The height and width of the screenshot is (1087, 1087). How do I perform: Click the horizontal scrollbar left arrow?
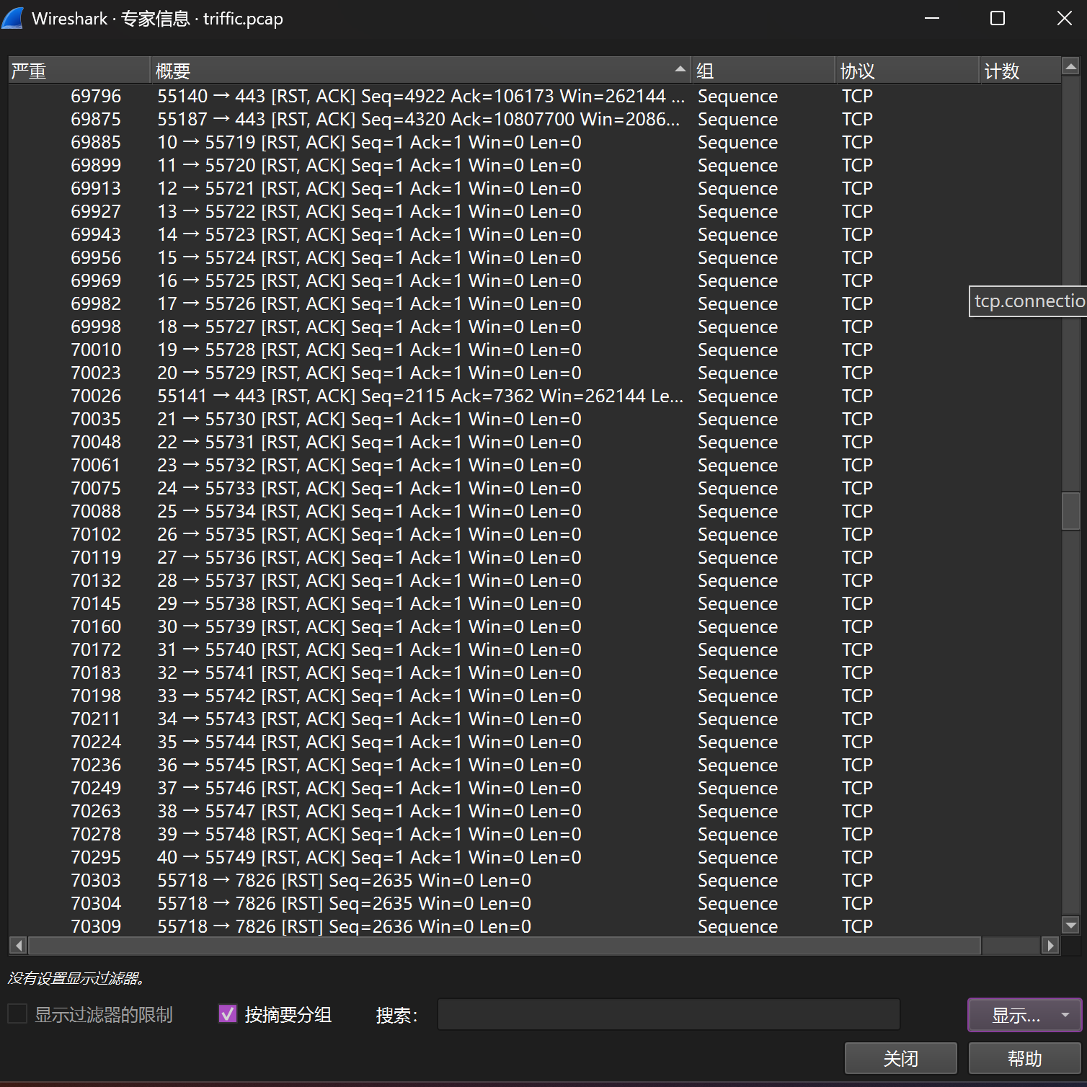(19, 945)
